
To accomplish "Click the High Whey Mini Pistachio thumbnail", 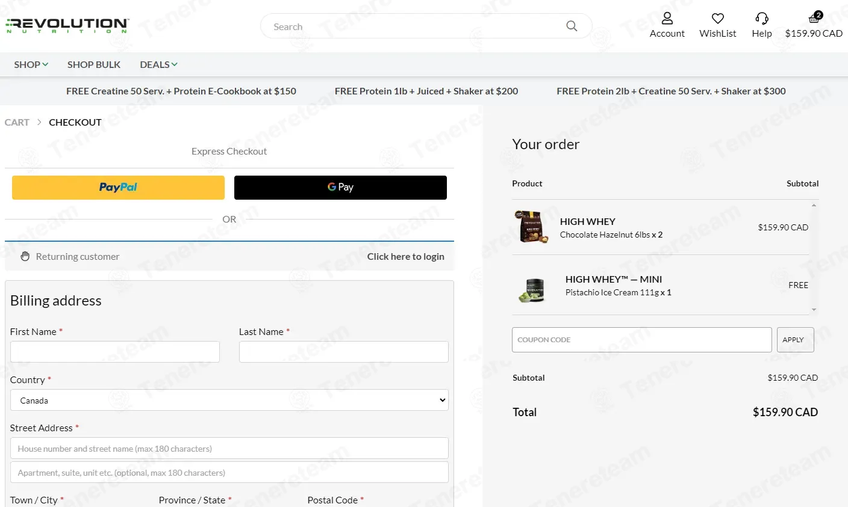I will pyautogui.click(x=532, y=289).
